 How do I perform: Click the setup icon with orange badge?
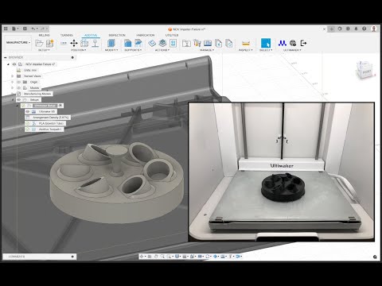point(49,43)
